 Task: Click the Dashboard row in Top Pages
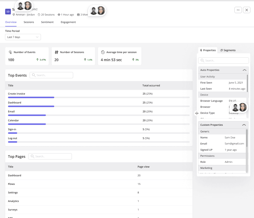99,175
